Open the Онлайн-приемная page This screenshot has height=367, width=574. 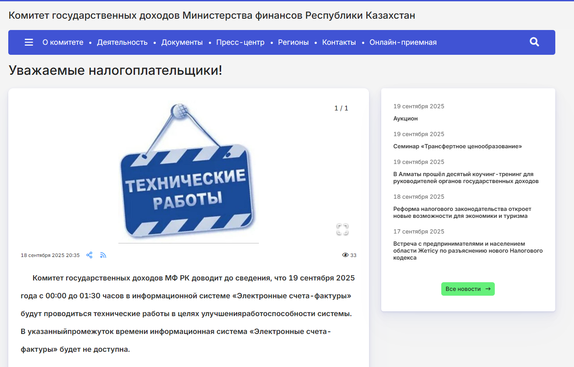(x=403, y=42)
